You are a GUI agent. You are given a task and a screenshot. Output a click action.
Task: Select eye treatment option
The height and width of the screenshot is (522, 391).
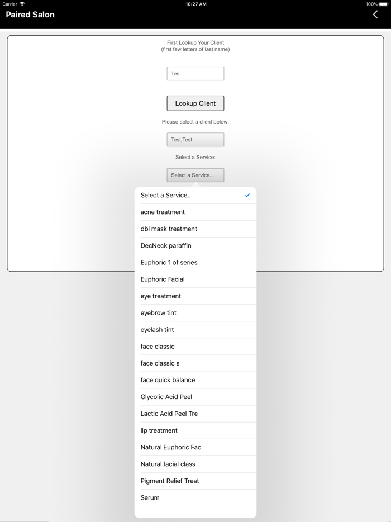click(195, 296)
